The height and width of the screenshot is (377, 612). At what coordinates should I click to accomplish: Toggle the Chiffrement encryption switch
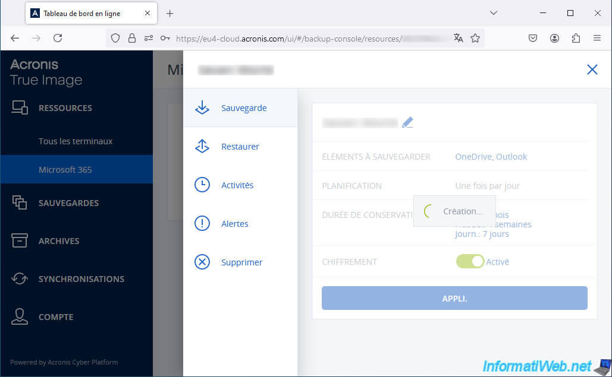click(470, 261)
